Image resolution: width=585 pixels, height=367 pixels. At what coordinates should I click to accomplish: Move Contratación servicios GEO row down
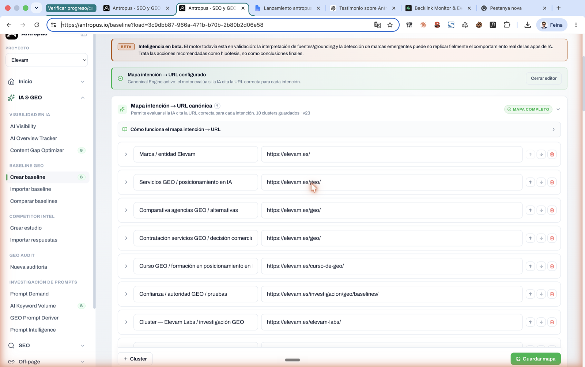click(x=541, y=238)
